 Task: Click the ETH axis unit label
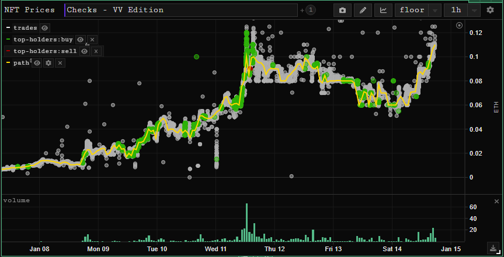[496, 107]
